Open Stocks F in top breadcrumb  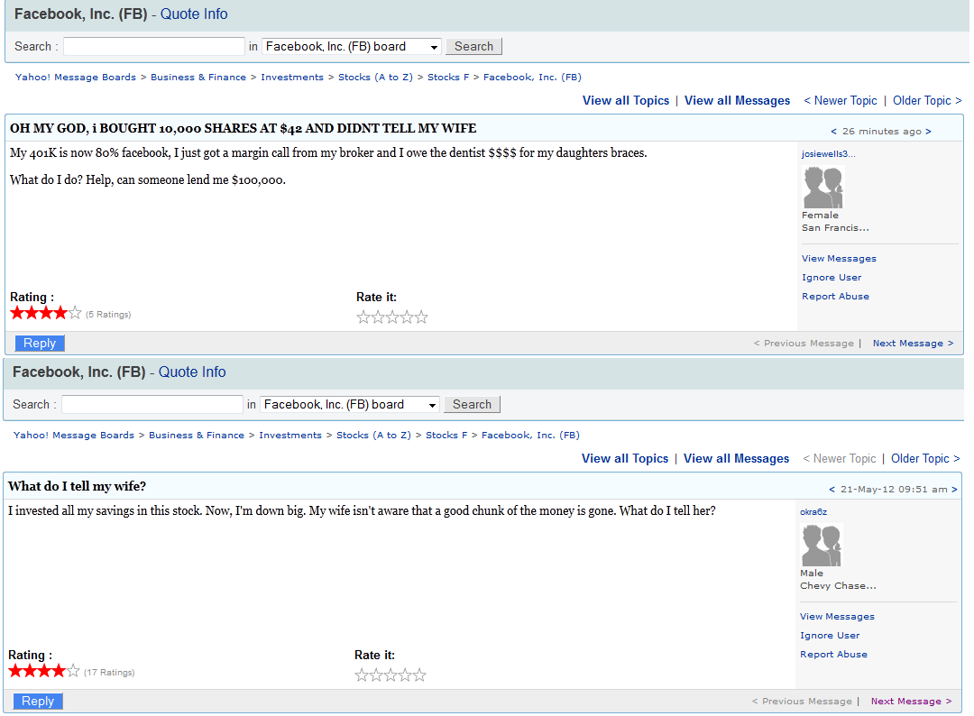448,77
